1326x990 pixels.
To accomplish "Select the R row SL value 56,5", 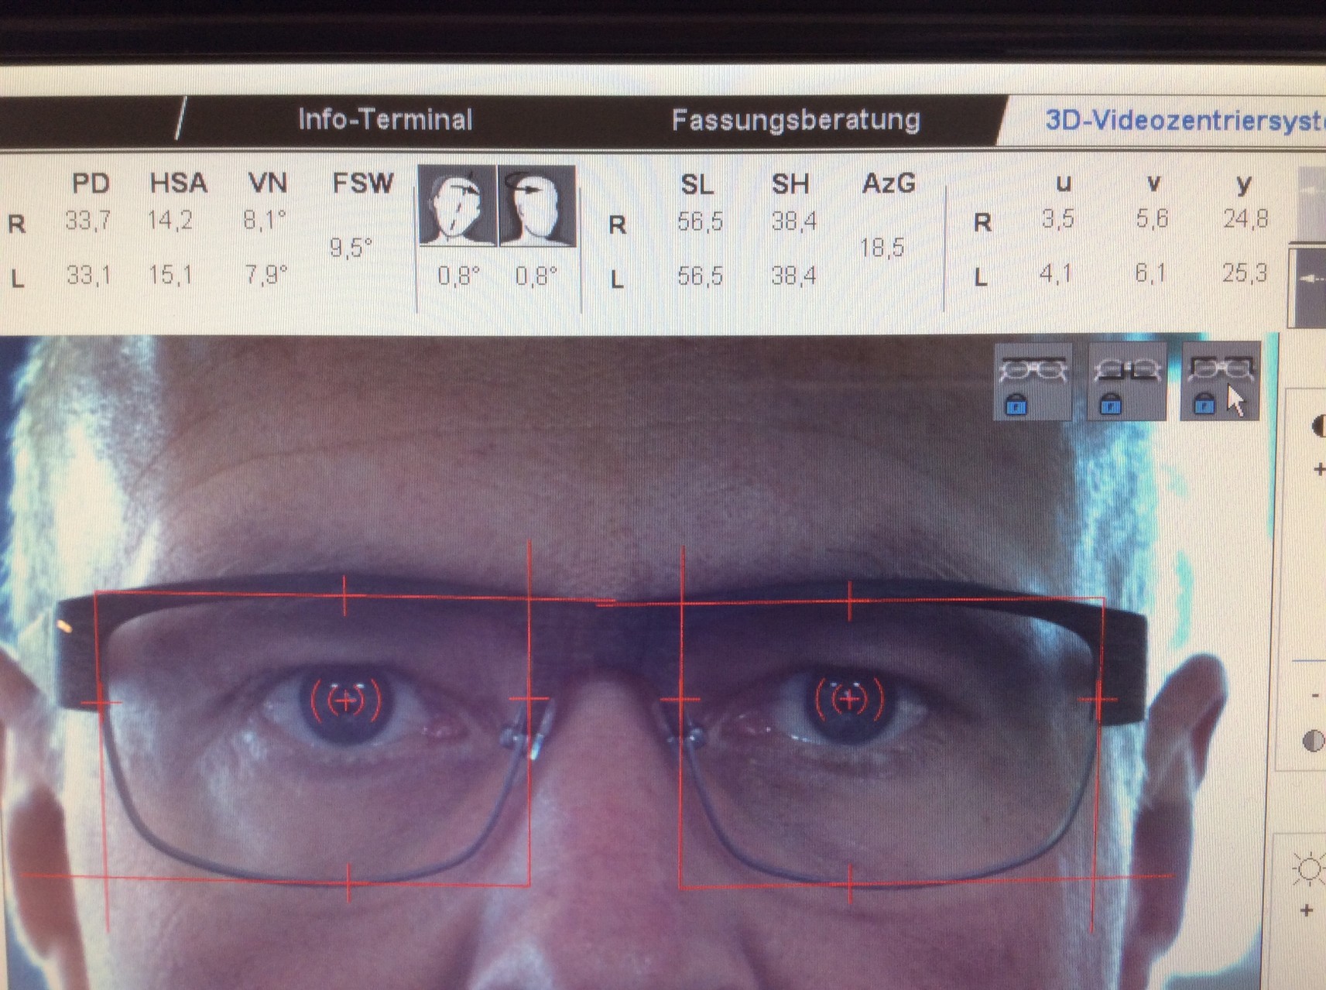I will click(700, 222).
